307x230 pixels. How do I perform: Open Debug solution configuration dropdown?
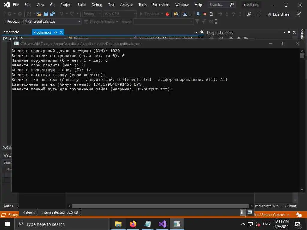[x=92, y=14]
